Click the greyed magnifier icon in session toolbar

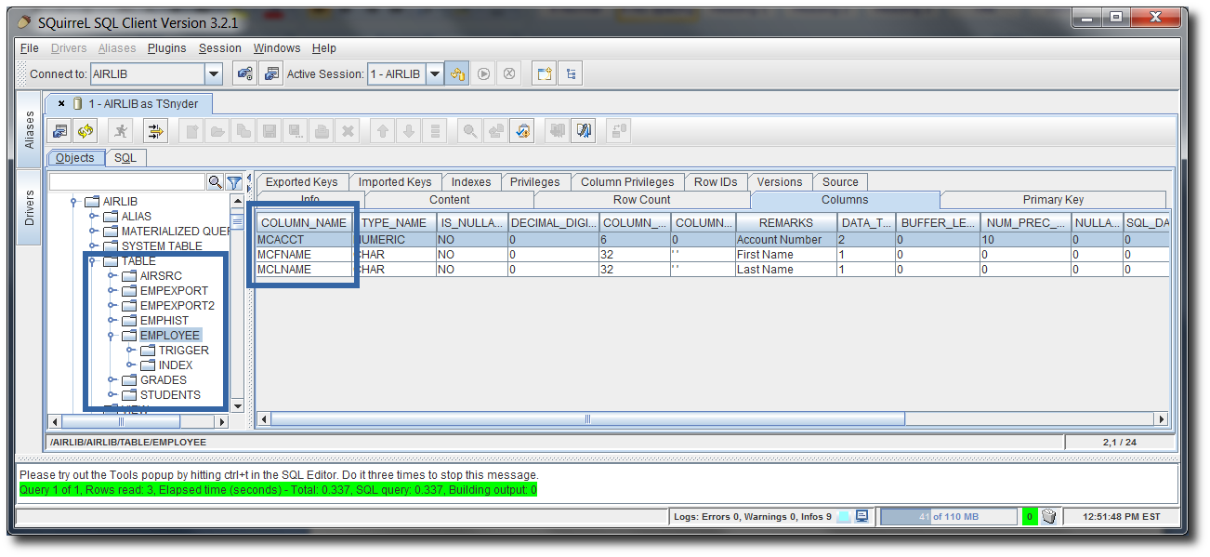(470, 131)
